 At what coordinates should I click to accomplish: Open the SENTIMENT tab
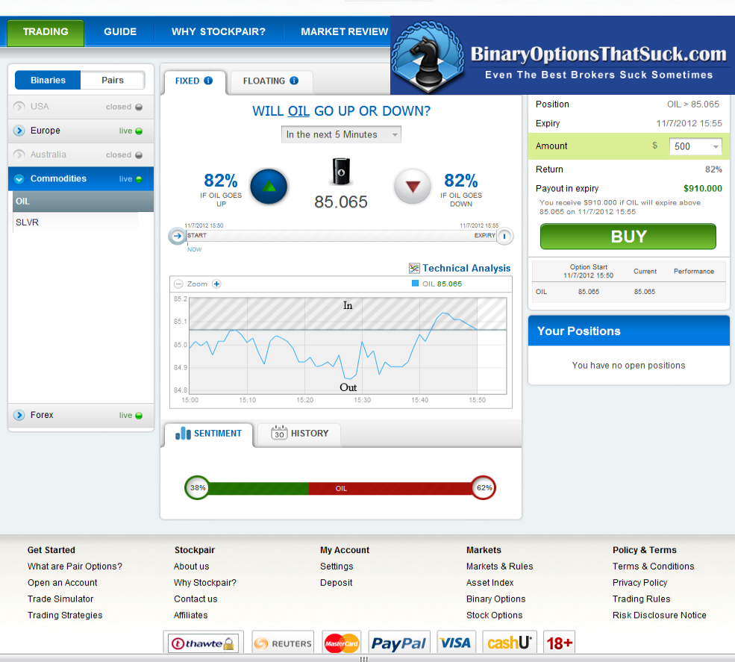(x=209, y=434)
